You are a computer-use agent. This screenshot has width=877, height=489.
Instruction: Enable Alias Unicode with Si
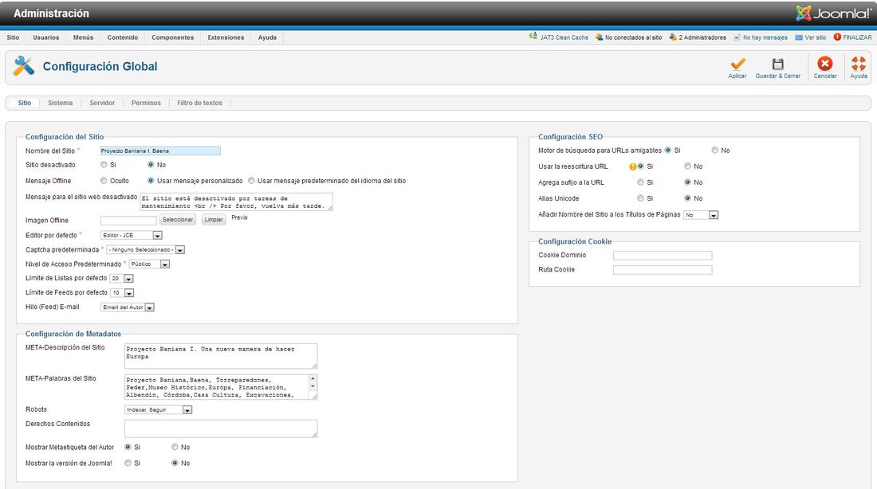pyautogui.click(x=640, y=198)
